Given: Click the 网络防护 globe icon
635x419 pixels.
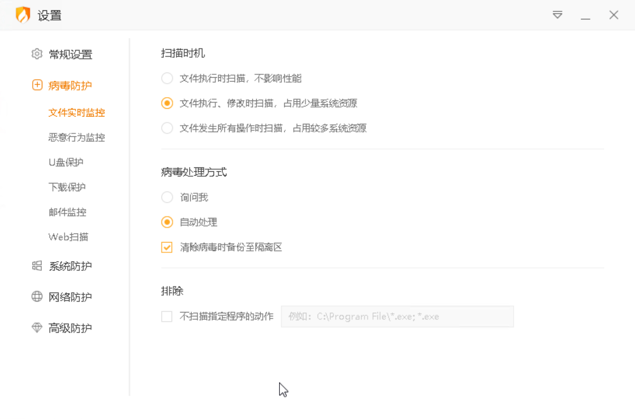Looking at the screenshot, I should (37, 296).
